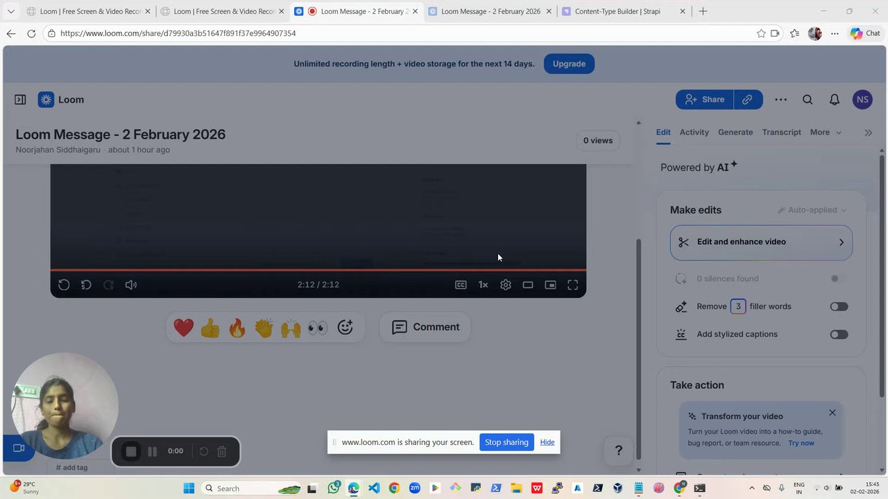Click the 0 views counter
This screenshot has width=888, height=499.
click(x=598, y=141)
